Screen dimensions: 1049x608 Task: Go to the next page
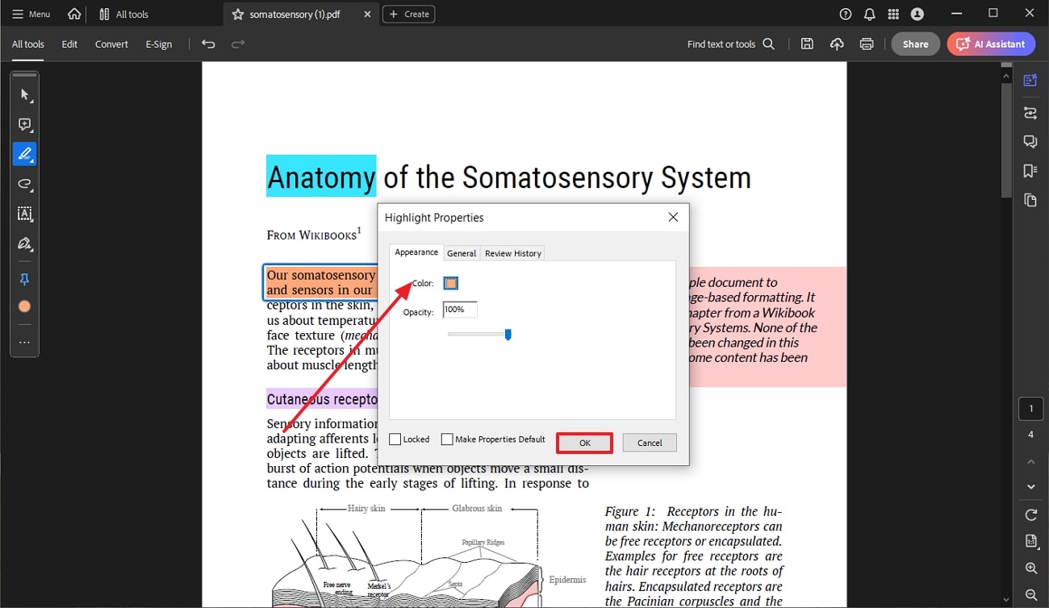[1030, 486]
